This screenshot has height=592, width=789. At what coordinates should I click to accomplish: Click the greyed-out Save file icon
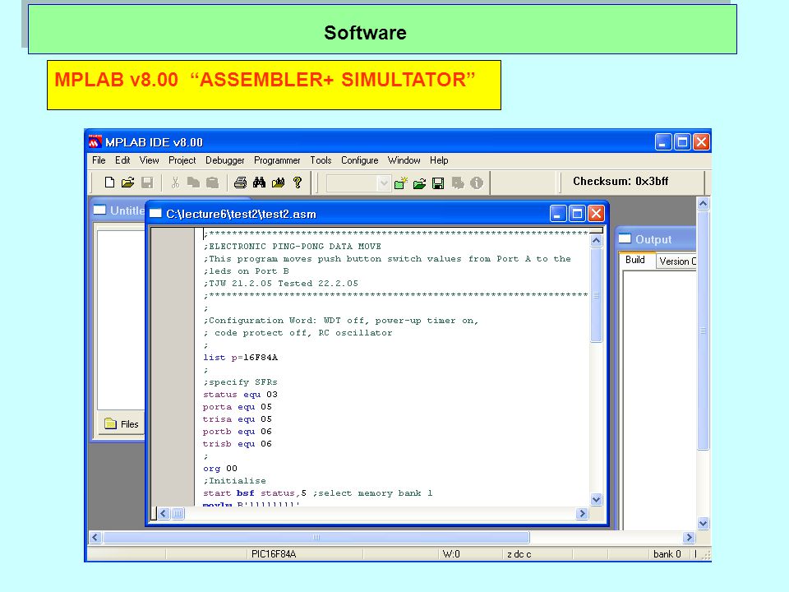pos(147,183)
